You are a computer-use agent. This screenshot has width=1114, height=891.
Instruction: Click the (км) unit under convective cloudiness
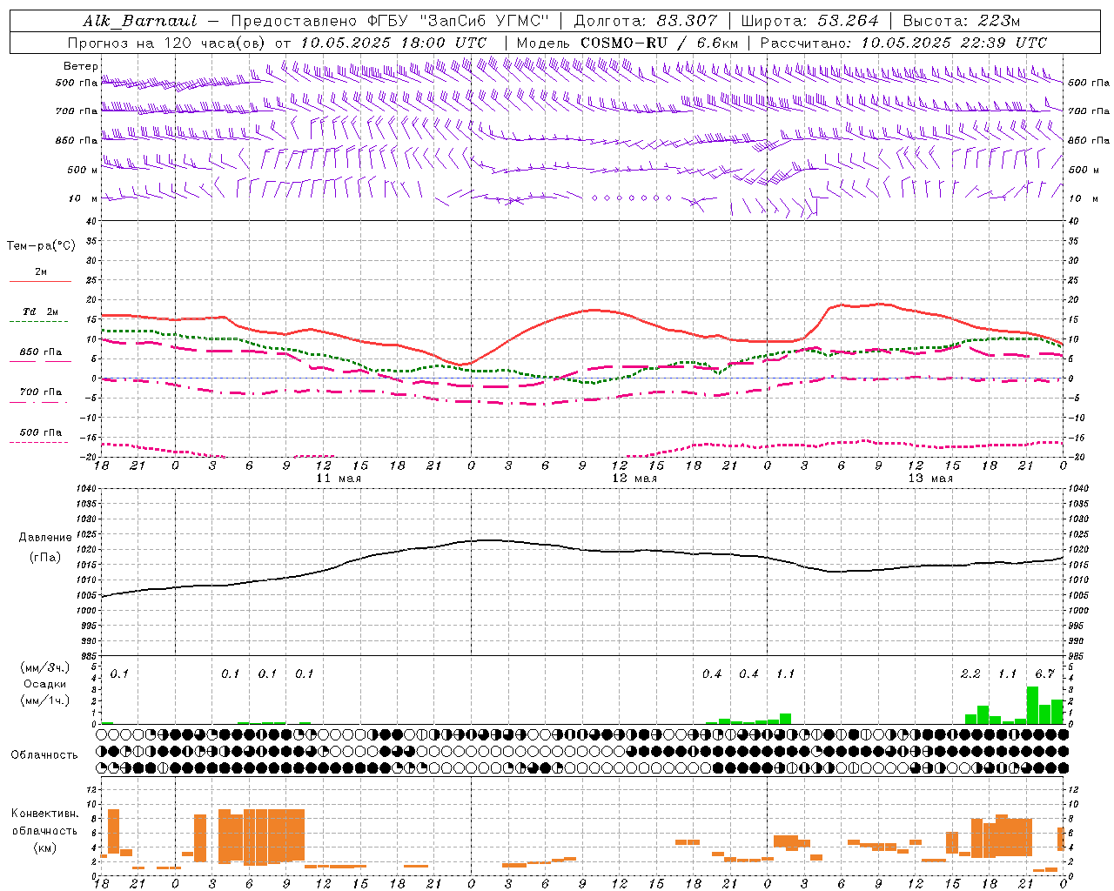[x=45, y=847]
